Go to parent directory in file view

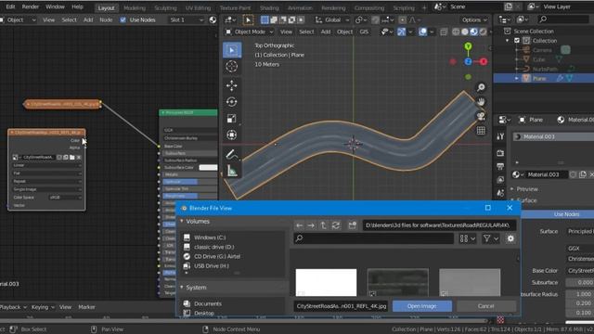[x=323, y=225]
